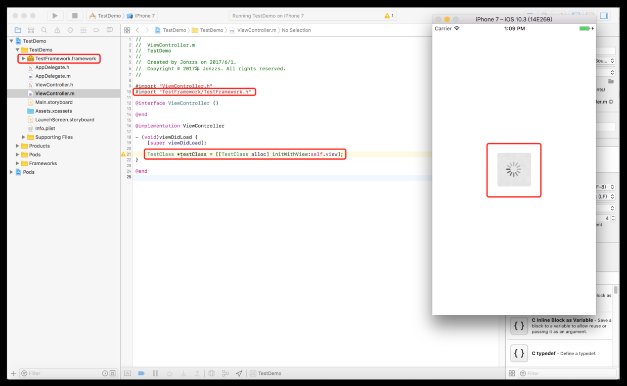627x386 pixels.
Task: Click the Run (play) button
Action: (x=55, y=16)
